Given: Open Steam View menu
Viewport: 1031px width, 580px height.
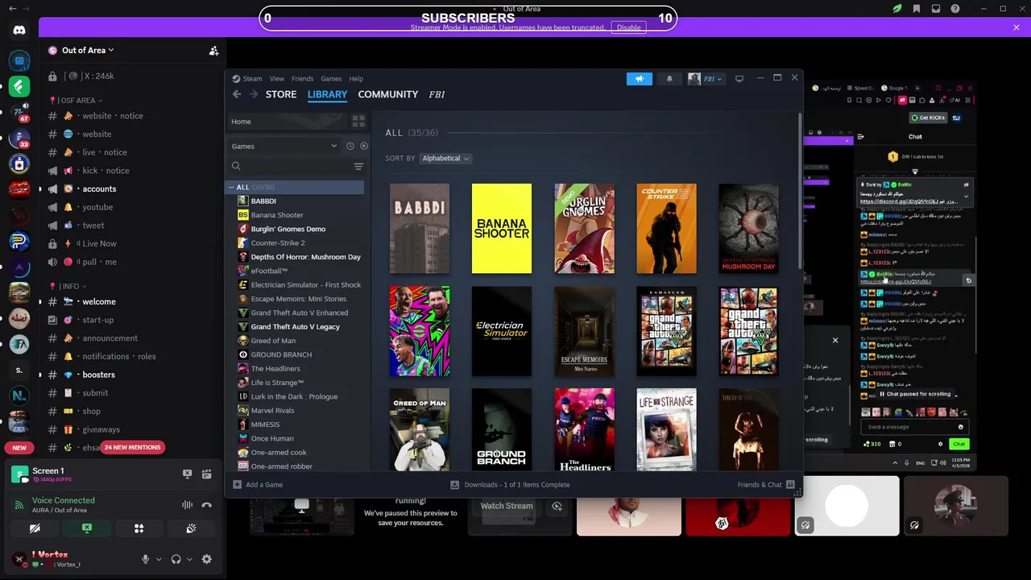Looking at the screenshot, I should [276, 78].
